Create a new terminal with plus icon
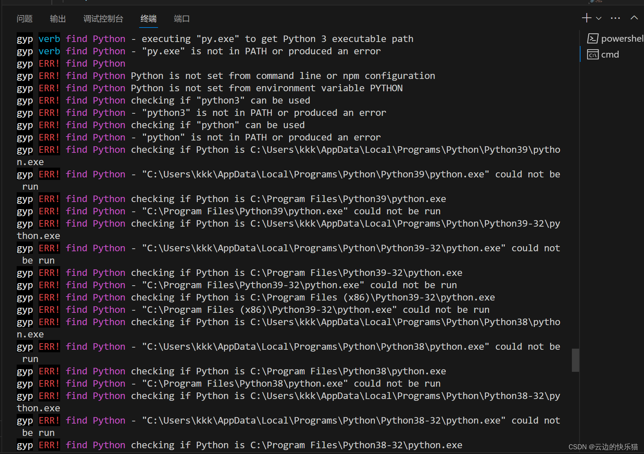This screenshot has height=454, width=644. coord(586,18)
